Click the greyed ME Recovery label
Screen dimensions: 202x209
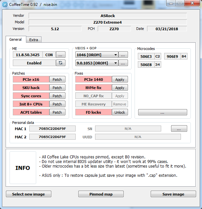tap(93, 104)
